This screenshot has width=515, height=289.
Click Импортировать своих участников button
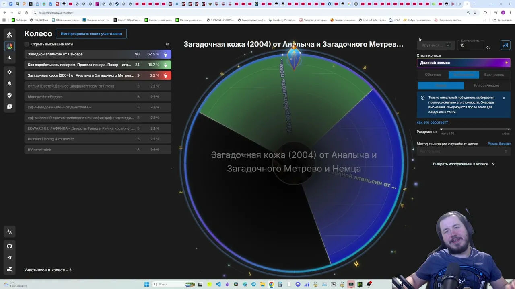(x=91, y=34)
